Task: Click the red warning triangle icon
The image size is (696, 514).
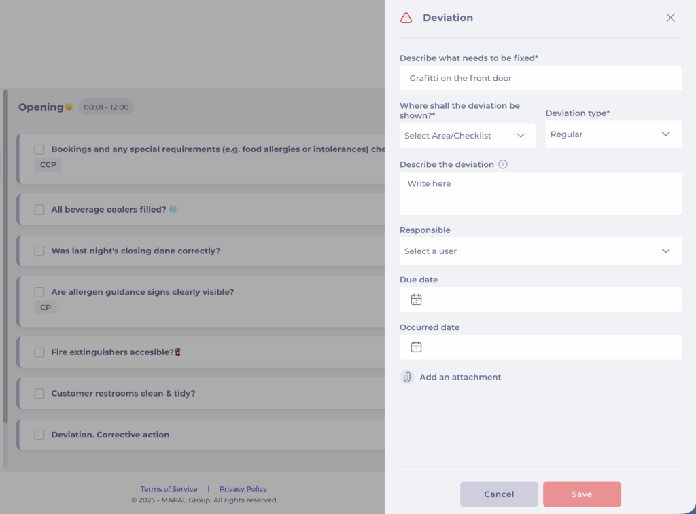Action: (406, 18)
